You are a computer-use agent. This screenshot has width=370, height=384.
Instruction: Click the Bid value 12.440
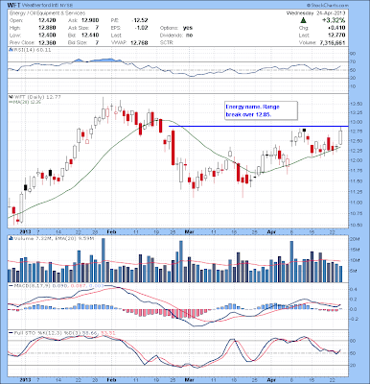(x=90, y=36)
